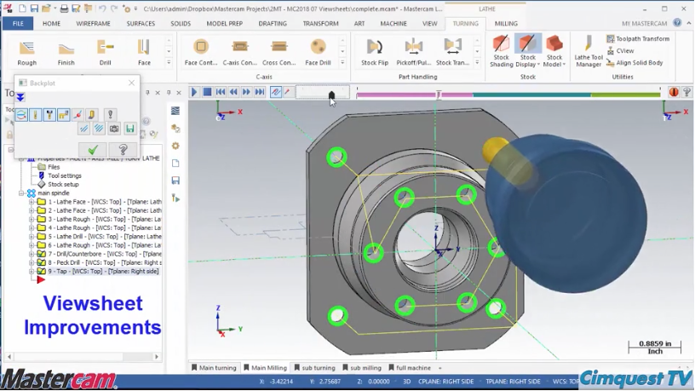Expand operation 5 - Lathe Drill
Viewport: 695px width, 391px height.
[32, 236]
